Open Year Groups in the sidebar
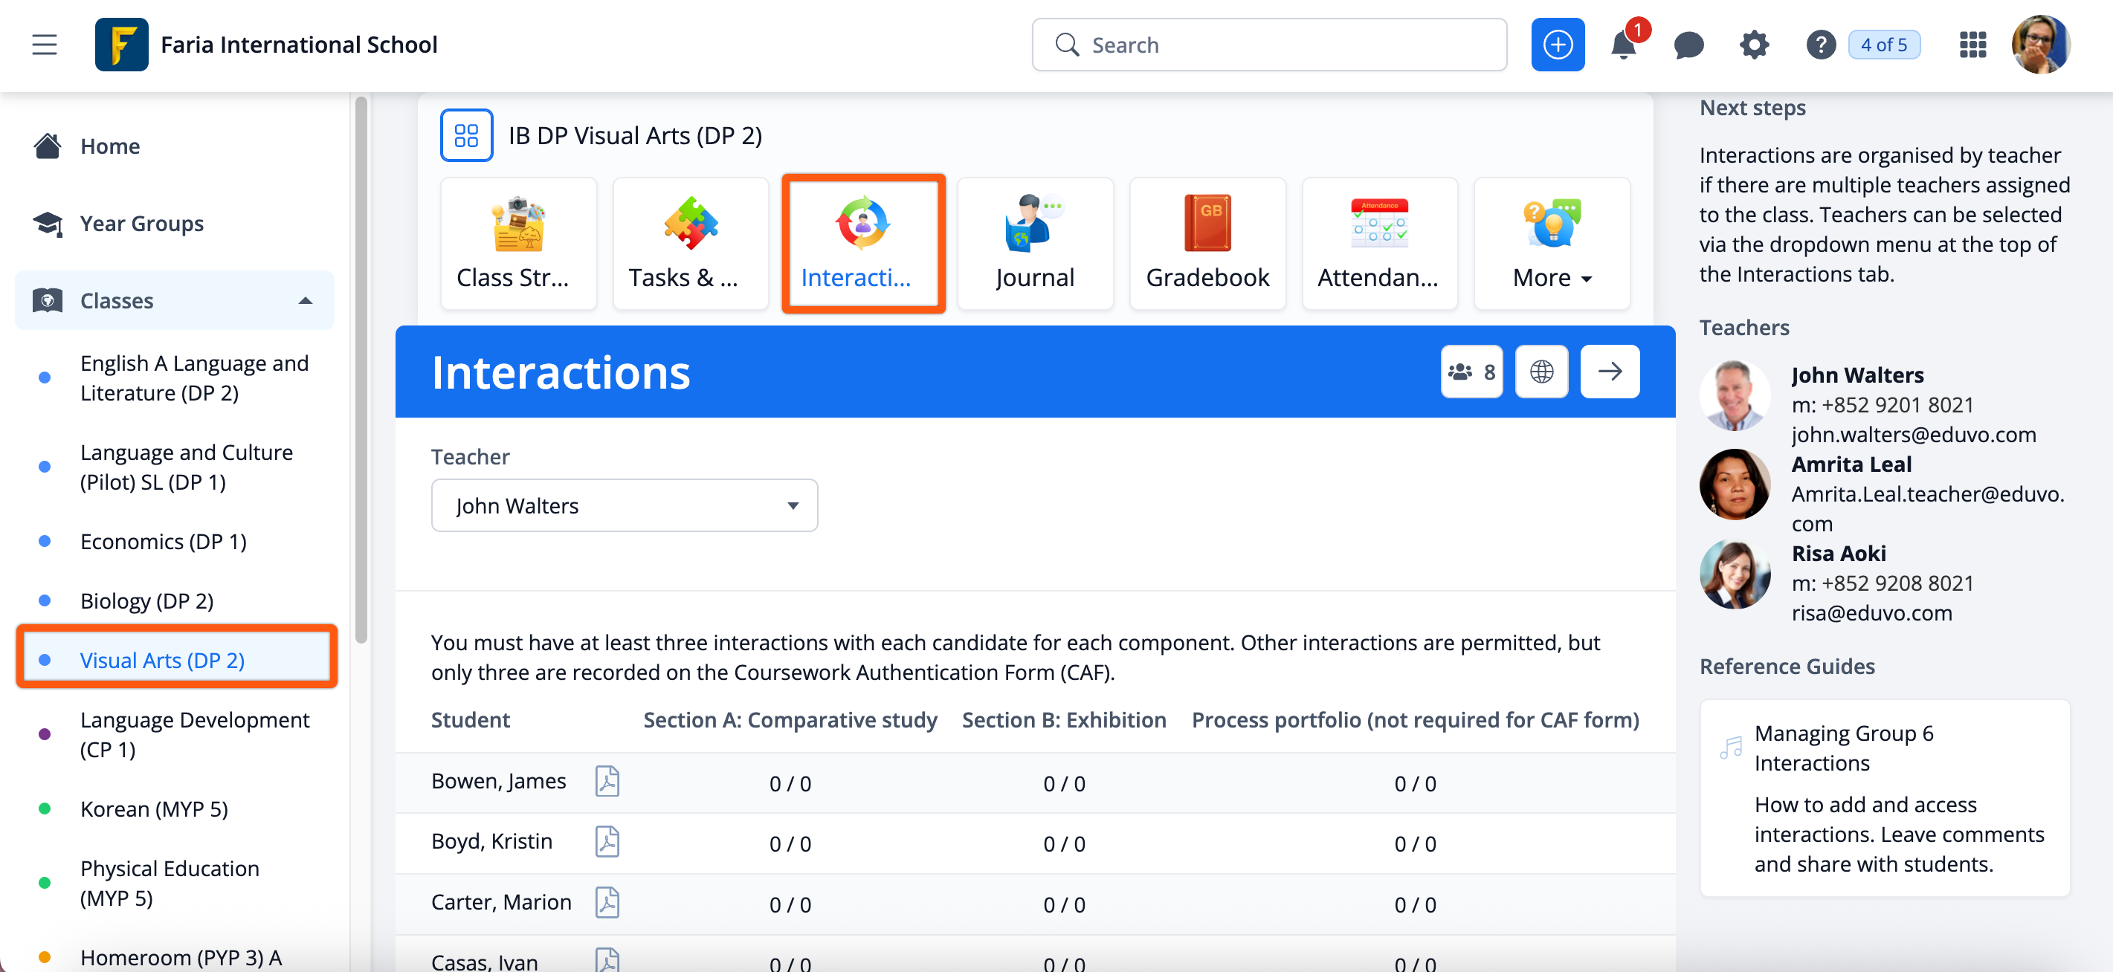 (x=141, y=224)
